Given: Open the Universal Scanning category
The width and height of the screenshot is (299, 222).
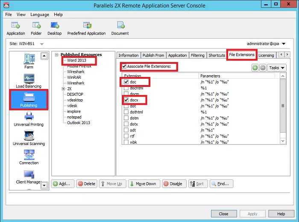Looking at the screenshot, I should (29, 138).
